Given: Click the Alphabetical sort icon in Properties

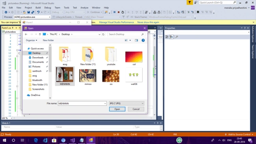Looking at the screenshot, I should [x=171, y=37].
